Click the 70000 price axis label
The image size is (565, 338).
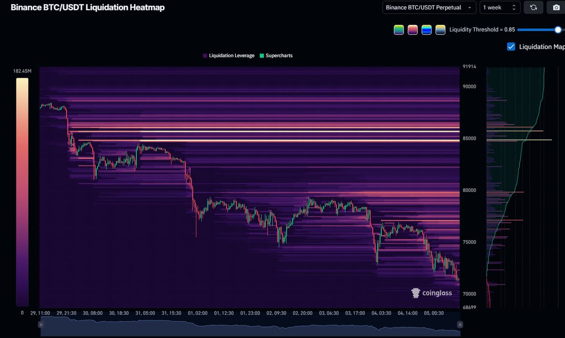tap(469, 294)
